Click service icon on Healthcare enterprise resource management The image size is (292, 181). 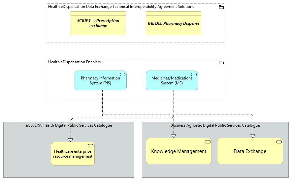coord(90,146)
